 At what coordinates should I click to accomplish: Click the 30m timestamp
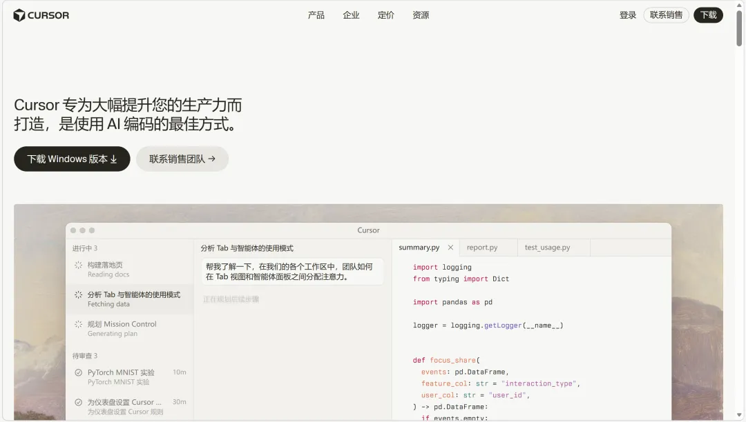click(x=180, y=401)
